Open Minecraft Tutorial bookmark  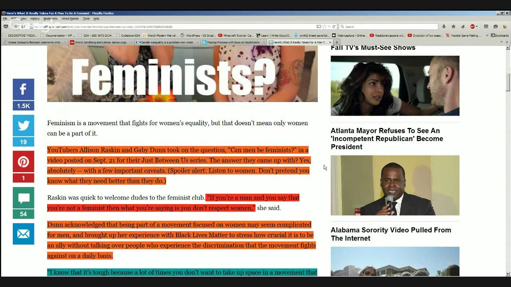click(236, 35)
